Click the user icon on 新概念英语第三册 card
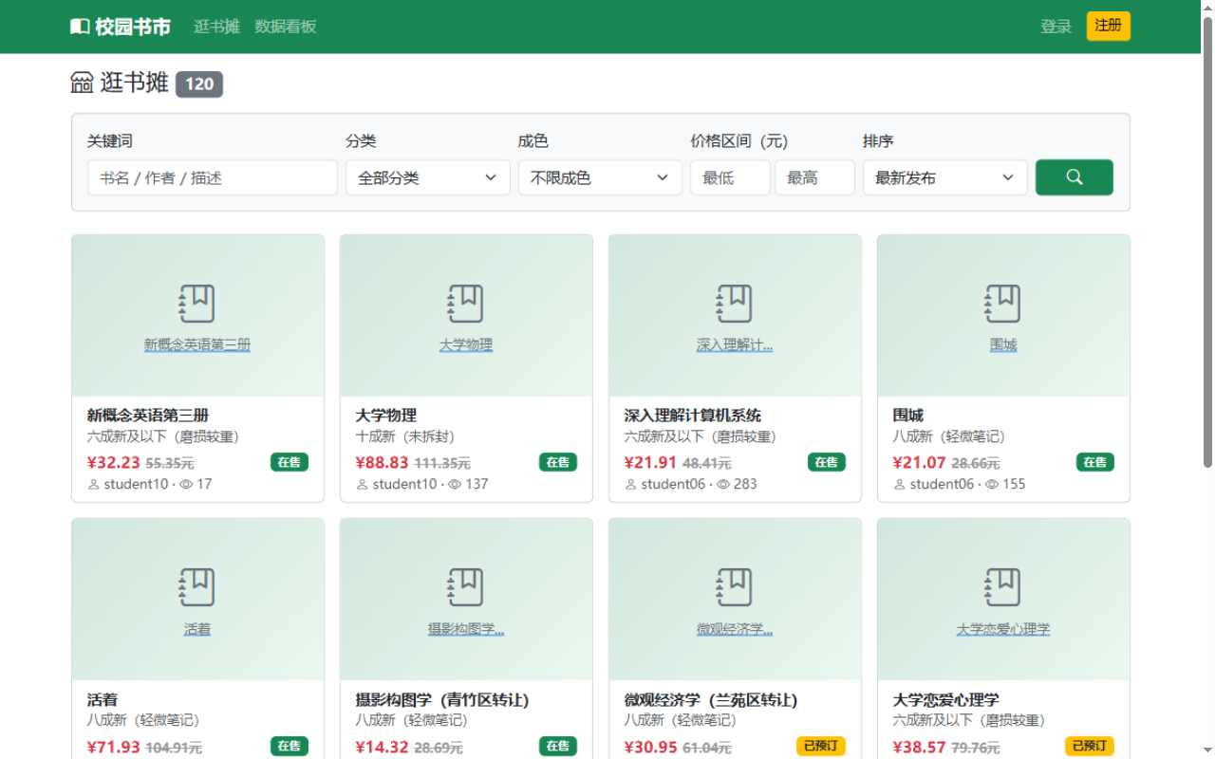The image size is (1215, 759). point(94,484)
